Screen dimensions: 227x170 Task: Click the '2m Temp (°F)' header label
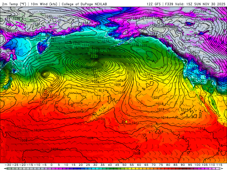click(x=14, y=4)
